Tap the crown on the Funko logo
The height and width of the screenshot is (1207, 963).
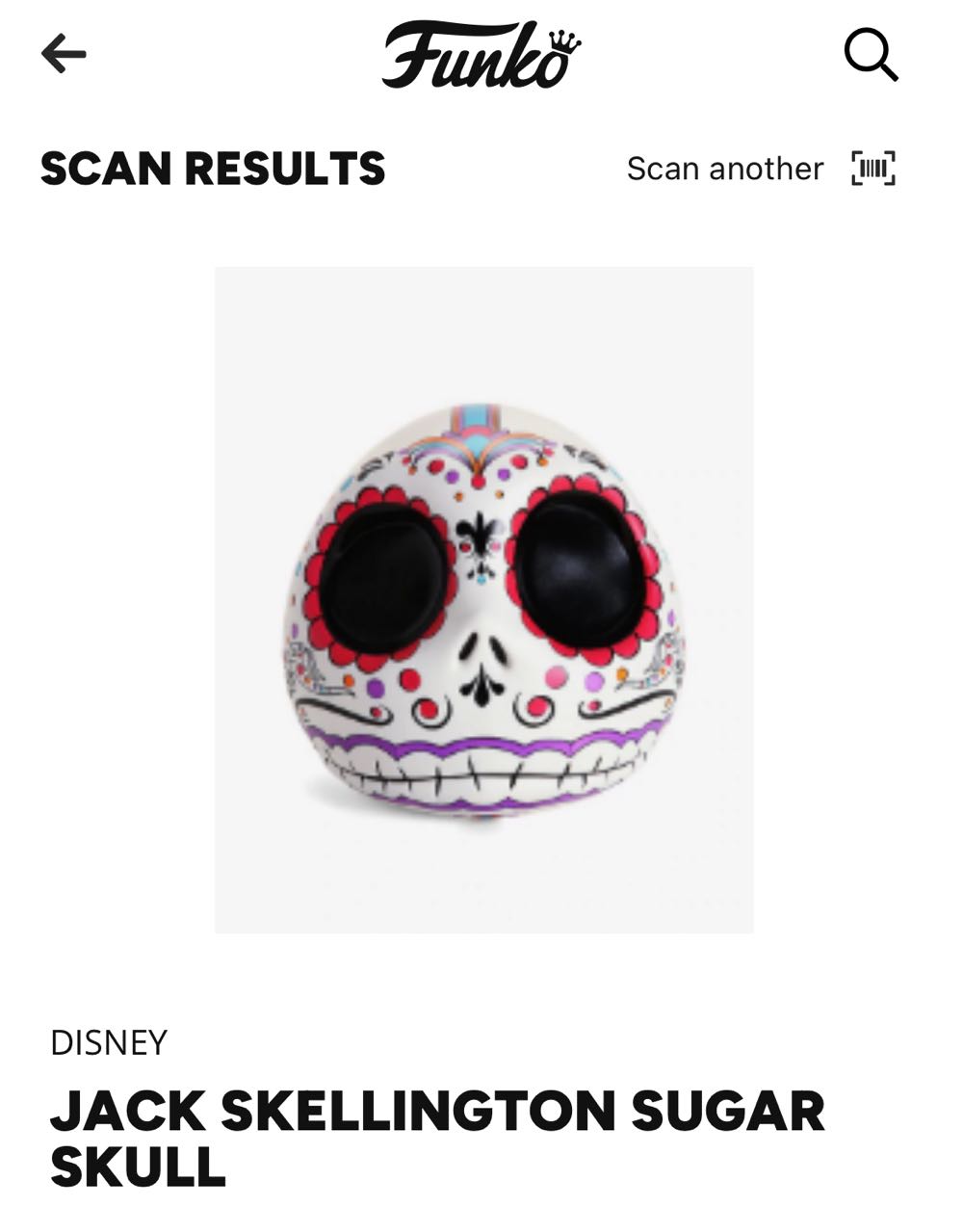point(563,40)
